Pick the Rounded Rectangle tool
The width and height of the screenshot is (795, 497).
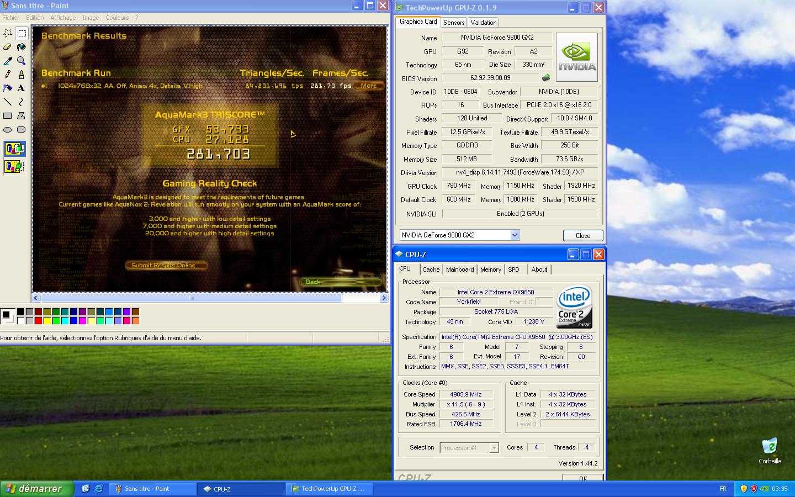[x=22, y=129]
